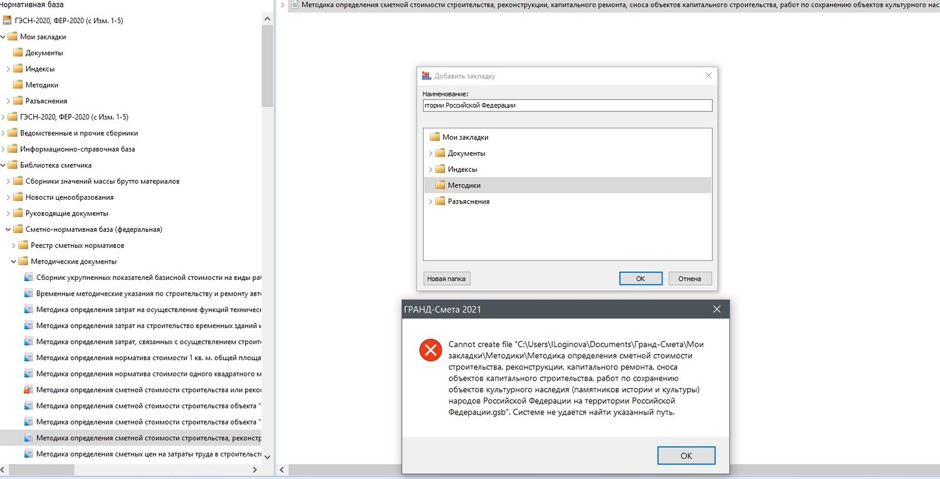
Task: Expand Документы in the bookmark dialog
Action: click(x=431, y=153)
